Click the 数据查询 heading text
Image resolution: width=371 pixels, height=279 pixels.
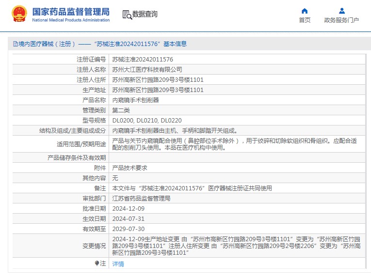click(145, 14)
